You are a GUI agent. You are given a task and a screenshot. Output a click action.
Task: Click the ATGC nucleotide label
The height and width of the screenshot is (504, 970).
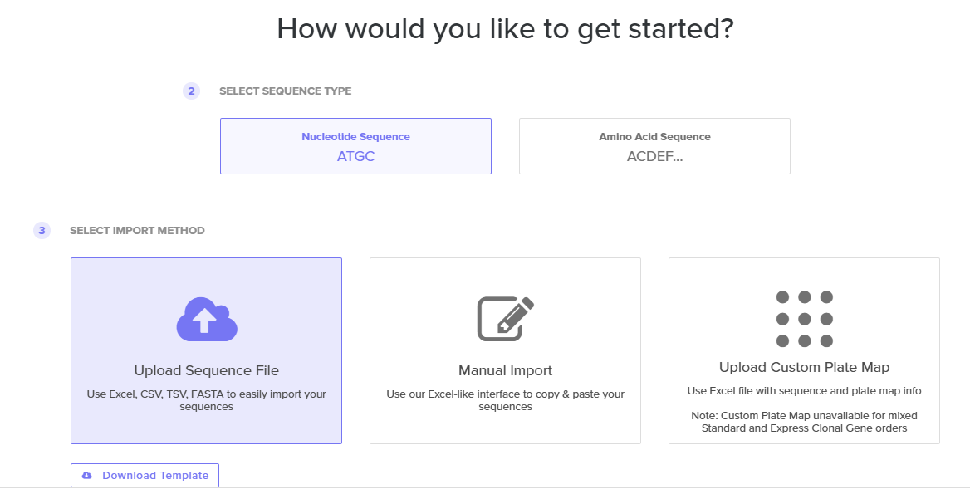[x=355, y=156]
